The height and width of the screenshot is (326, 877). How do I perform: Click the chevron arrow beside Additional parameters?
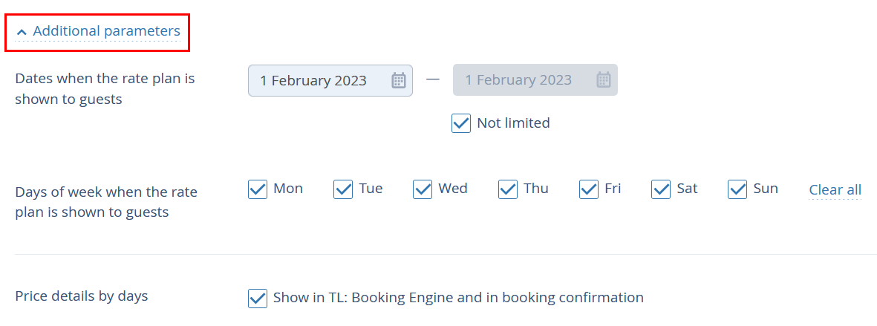(x=22, y=32)
